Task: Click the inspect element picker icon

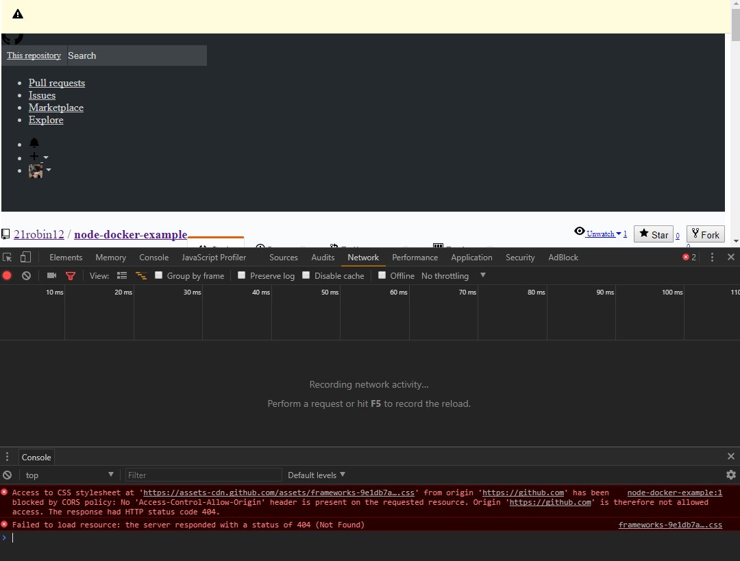Action: pyautogui.click(x=7, y=257)
